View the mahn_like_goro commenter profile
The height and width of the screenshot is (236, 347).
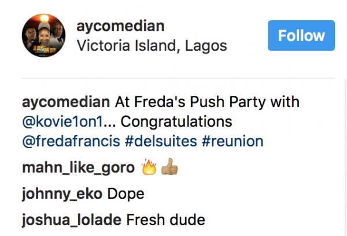[x=77, y=168]
